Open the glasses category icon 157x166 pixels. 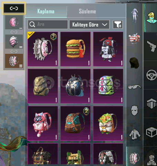(134, 87)
